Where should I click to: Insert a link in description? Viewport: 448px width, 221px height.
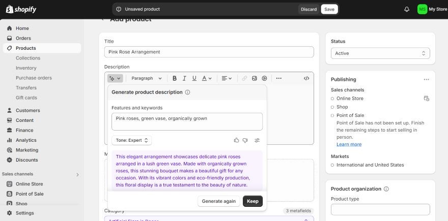244,78
